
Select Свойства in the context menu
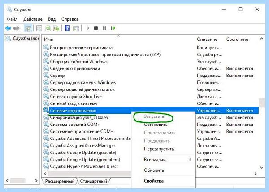click(154, 181)
